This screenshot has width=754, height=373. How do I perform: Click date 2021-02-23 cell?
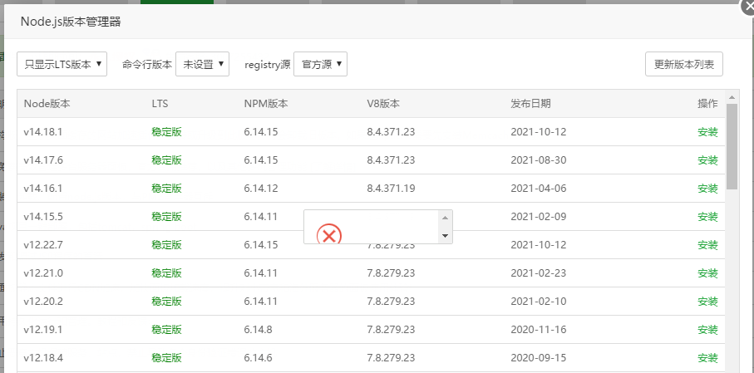pos(539,273)
